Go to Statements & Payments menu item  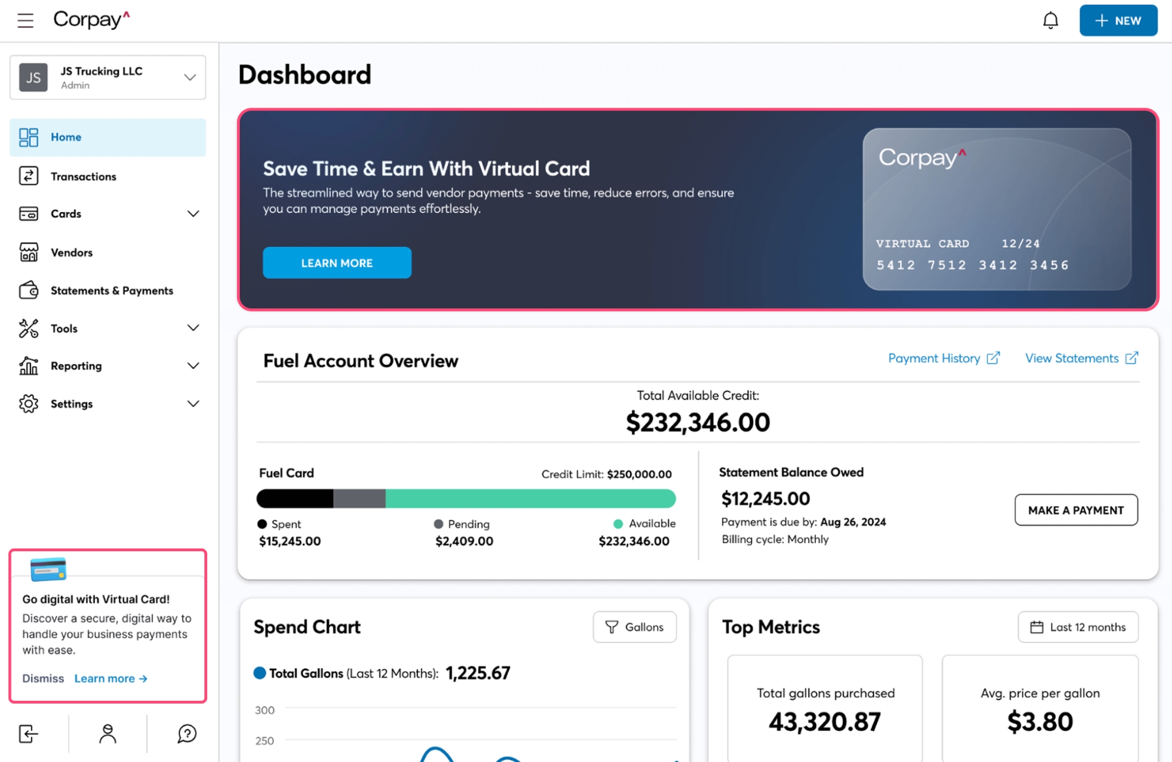coord(112,290)
